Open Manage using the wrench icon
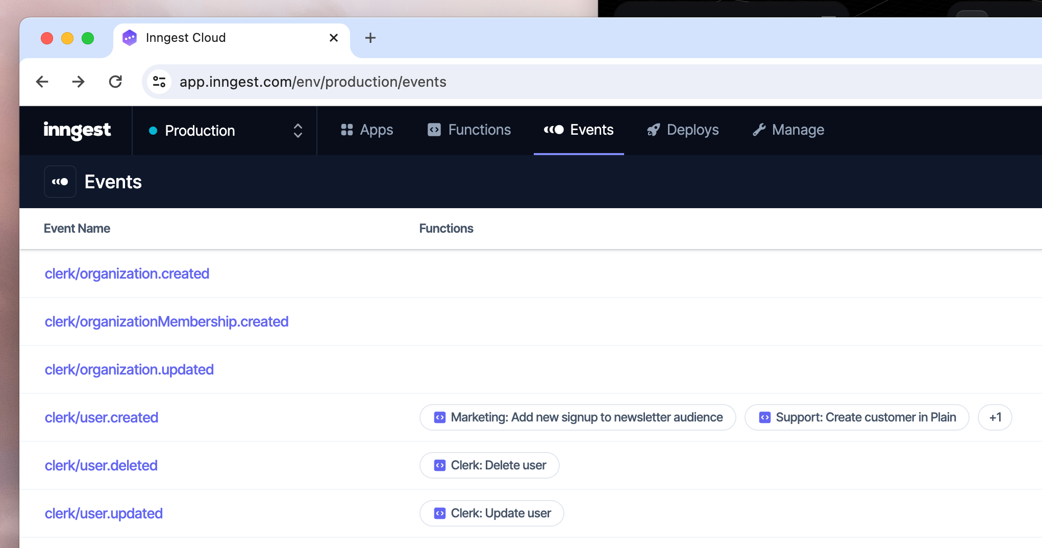The height and width of the screenshot is (548, 1042). click(759, 130)
